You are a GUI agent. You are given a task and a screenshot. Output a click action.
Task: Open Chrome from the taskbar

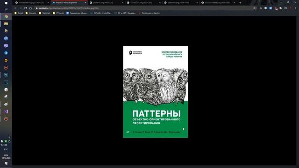tap(6, 17)
